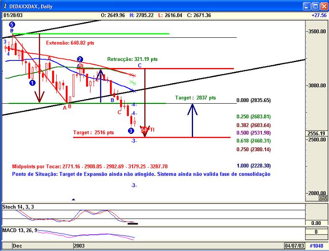
Task: Select the Extensão: 640.82 pts annotation
Action: [70, 43]
